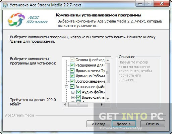Select the 'Видео-файлы' tree label
The height and width of the screenshot is (134, 172).
pos(93,97)
